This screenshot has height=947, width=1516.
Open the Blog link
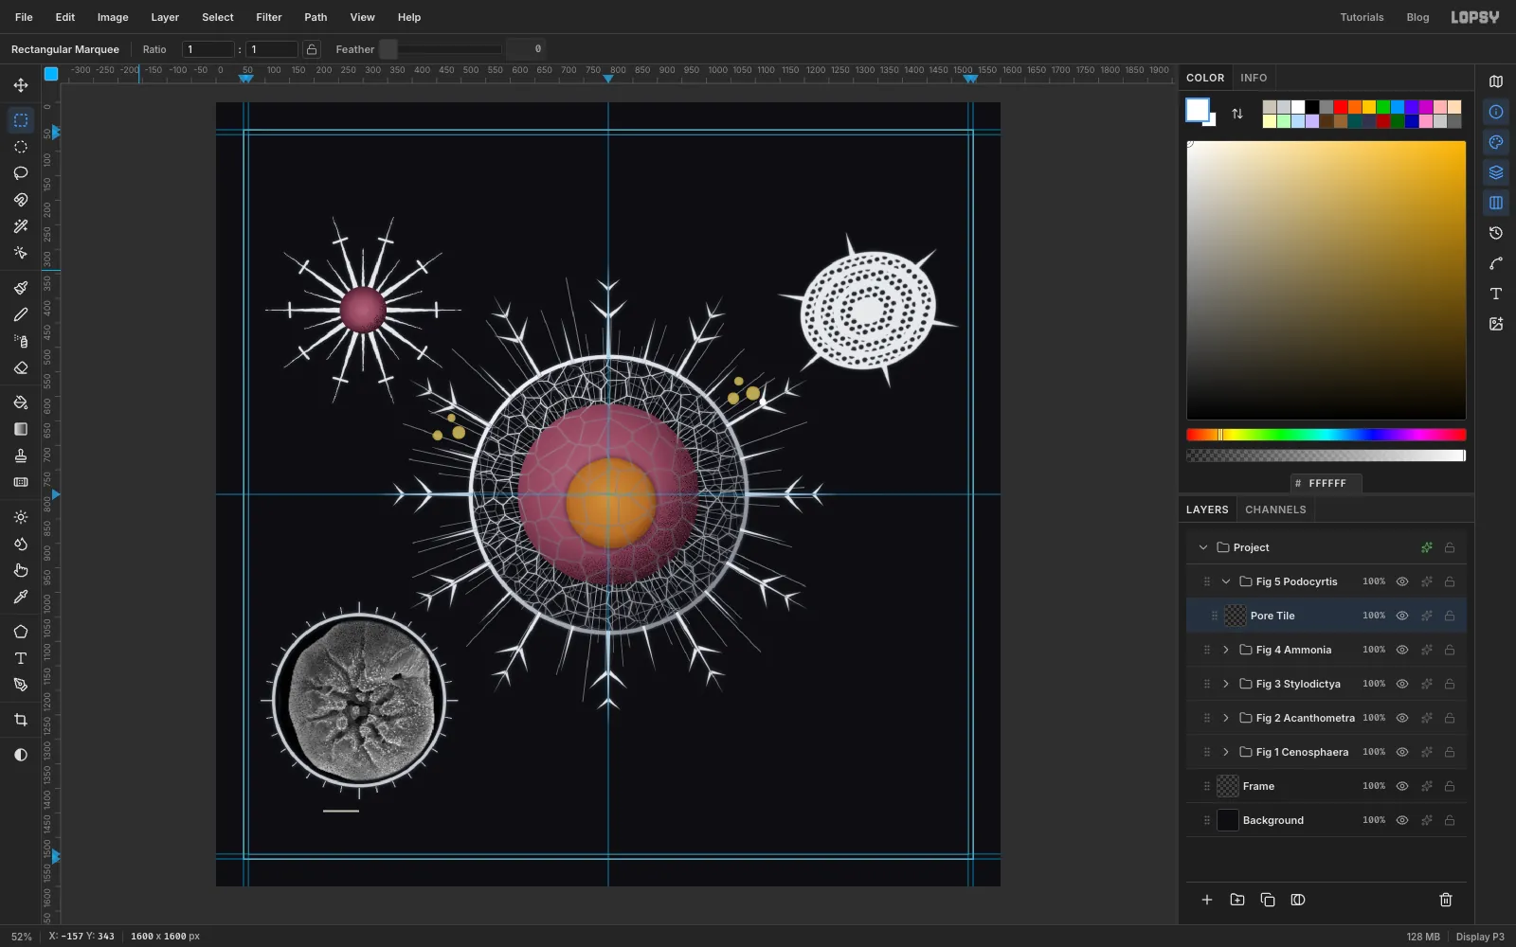pyautogui.click(x=1417, y=17)
